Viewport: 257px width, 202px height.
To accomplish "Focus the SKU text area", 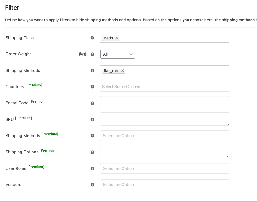I will (165, 119).
